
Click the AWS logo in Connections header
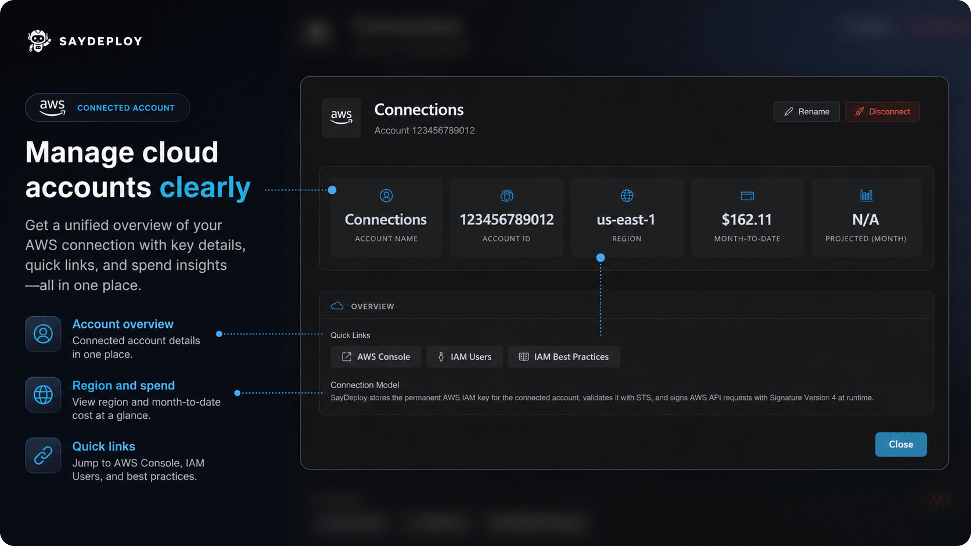341,118
